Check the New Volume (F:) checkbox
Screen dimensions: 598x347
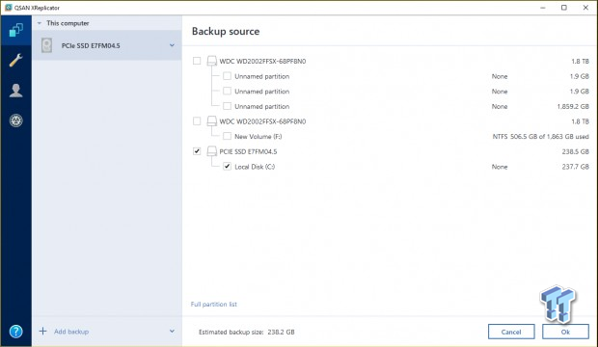(x=227, y=136)
